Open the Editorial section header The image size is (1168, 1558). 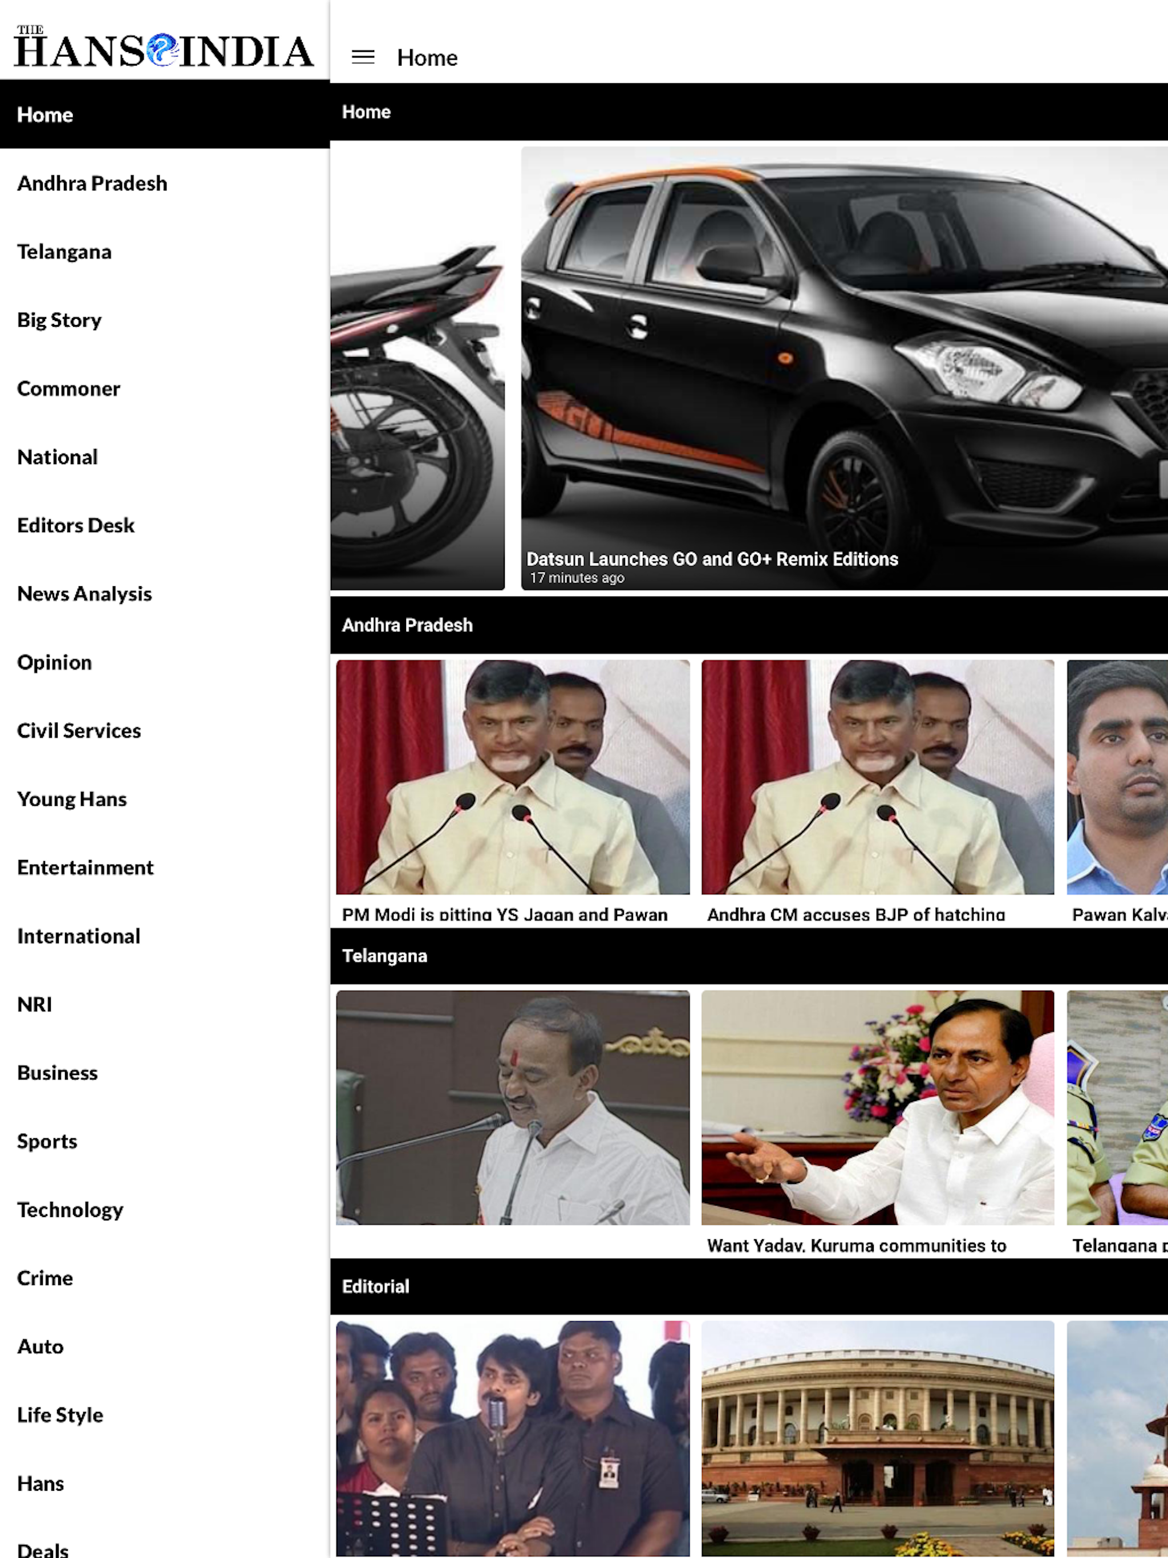pos(375,1286)
